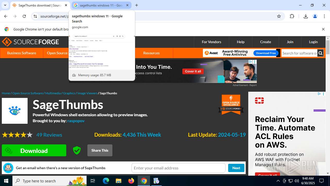The image size is (330, 186).
Task: Click the email envelope icon
Action: pos(8,168)
